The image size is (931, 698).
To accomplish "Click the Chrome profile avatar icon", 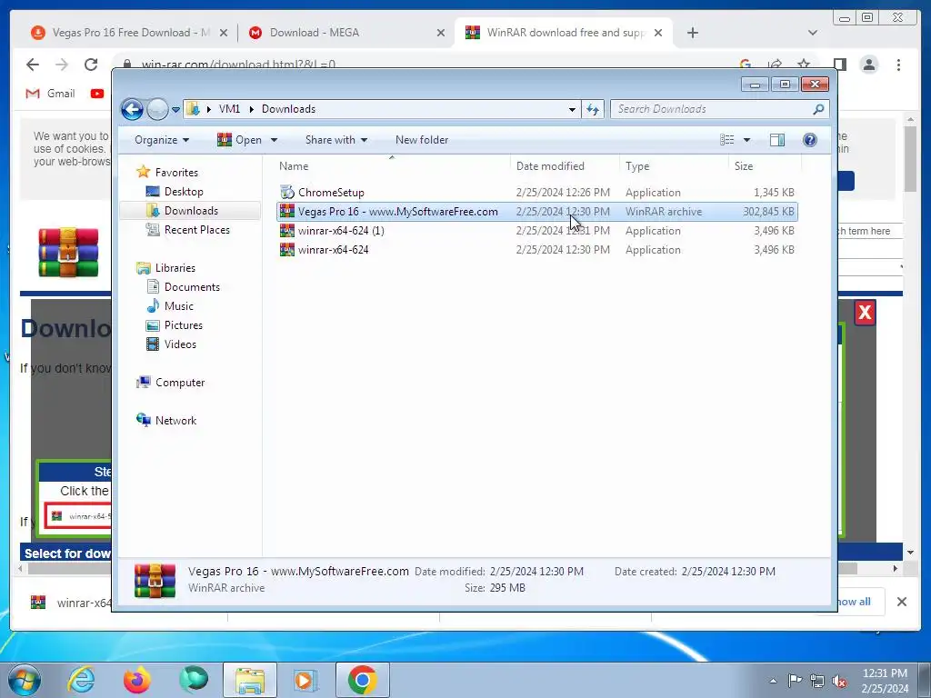I will [x=868, y=65].
